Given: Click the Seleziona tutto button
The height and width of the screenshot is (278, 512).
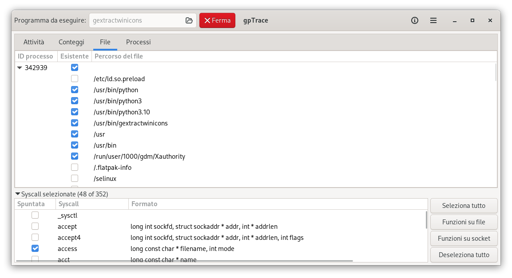Looking at the screenshot, I should 464,206.
